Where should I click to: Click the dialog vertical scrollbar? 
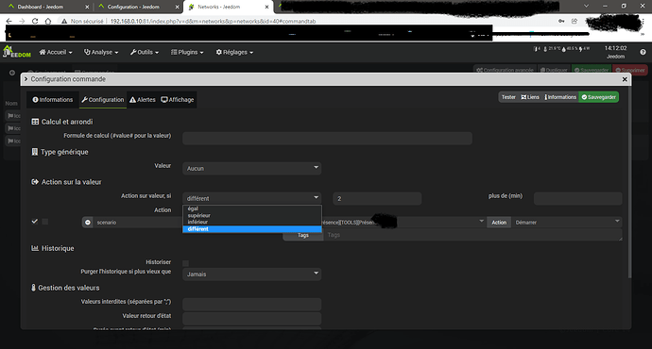point(629,183)
